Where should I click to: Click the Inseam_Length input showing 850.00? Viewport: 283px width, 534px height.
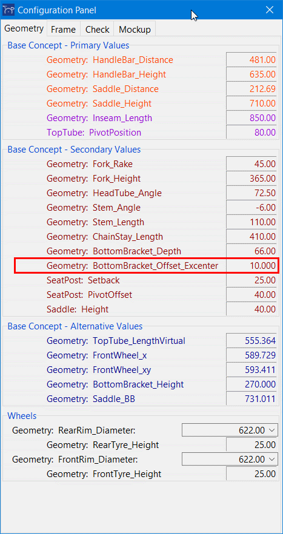[x=251, y=118]
